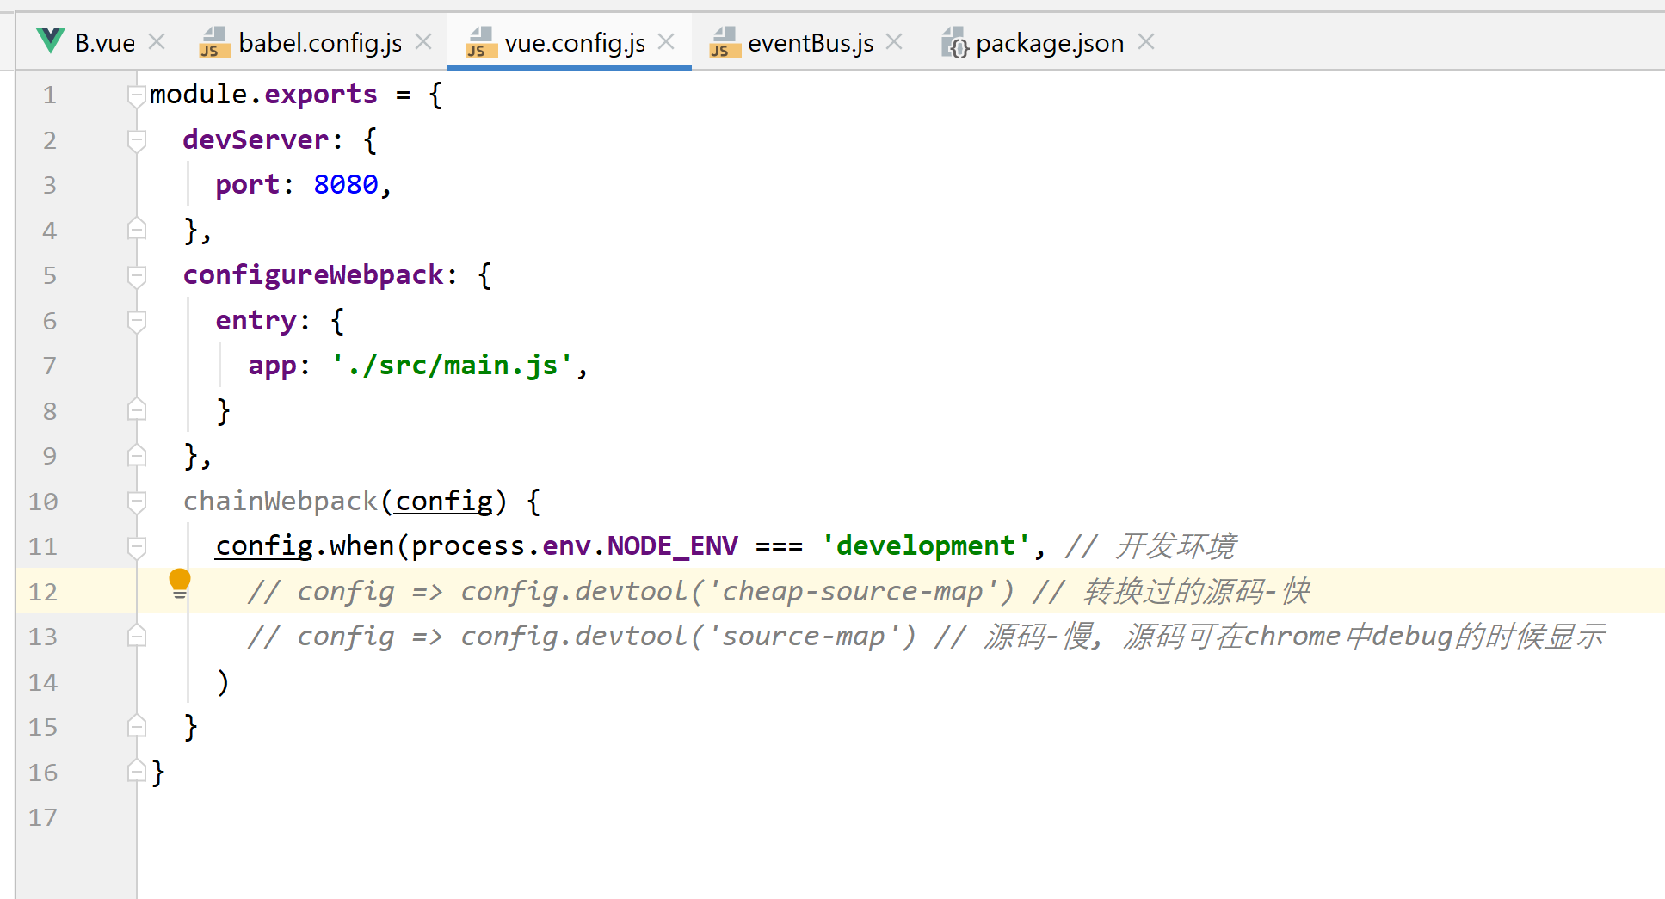
Task: Collapse module.exports using the fold marker on line 1
Action: coord(136,95)
